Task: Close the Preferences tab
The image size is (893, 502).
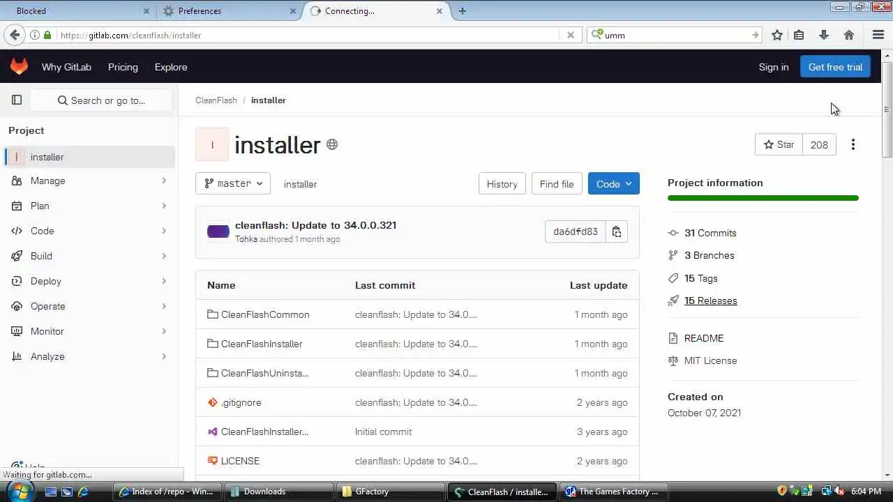Action: point(293,11)
